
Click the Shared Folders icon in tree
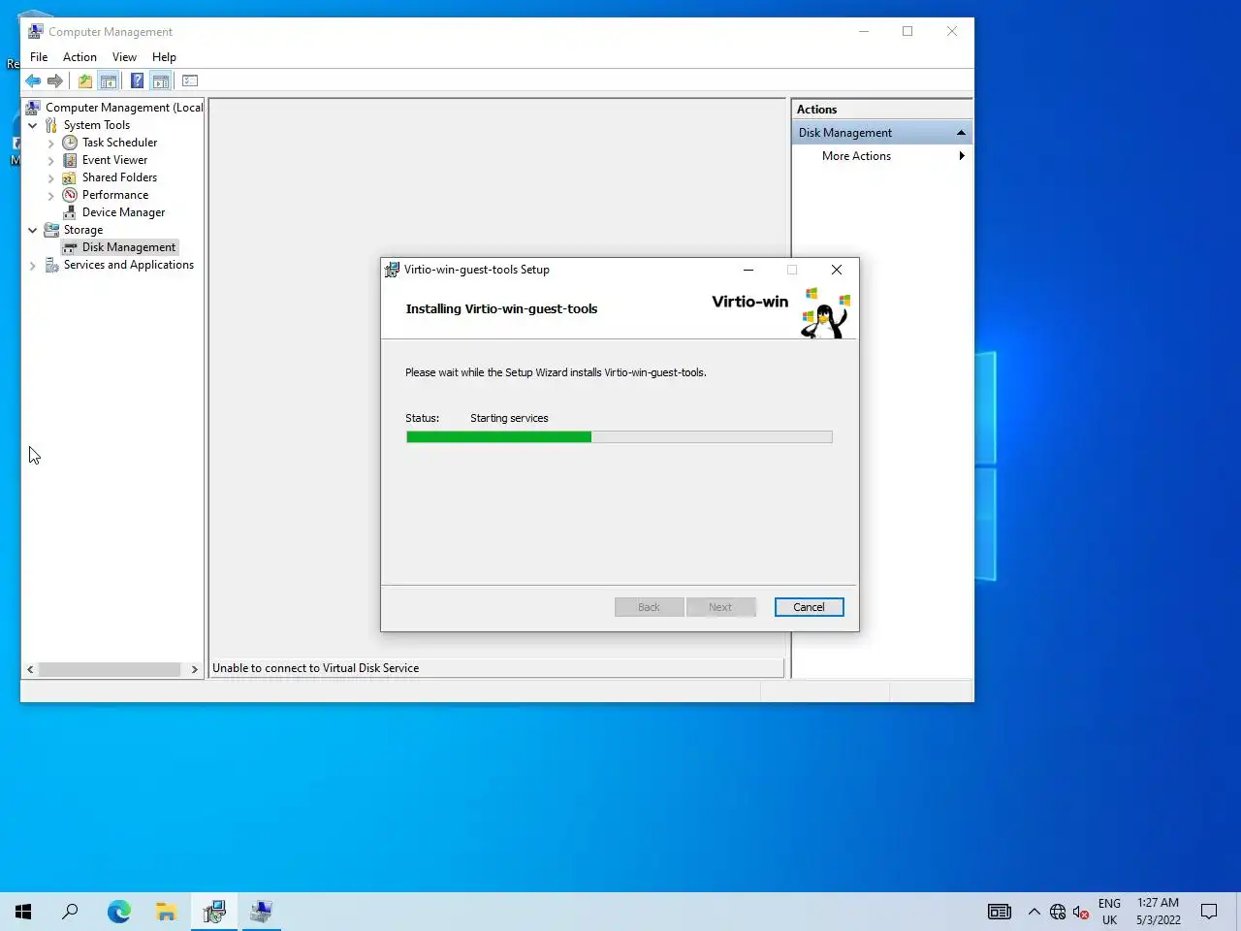pos(70,177)
